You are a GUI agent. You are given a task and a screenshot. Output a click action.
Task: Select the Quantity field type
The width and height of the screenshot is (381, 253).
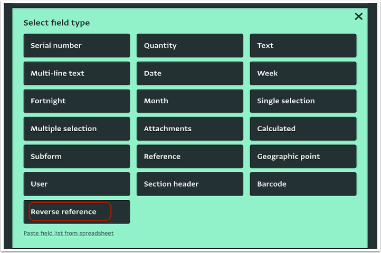click(x=190, y=45)
